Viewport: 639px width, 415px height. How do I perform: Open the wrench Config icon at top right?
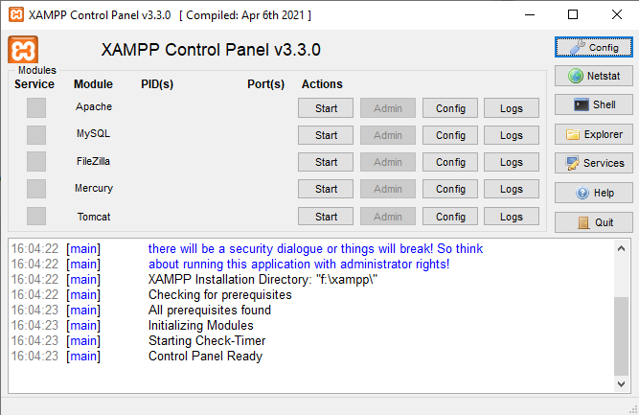click(x=577, y=47)
